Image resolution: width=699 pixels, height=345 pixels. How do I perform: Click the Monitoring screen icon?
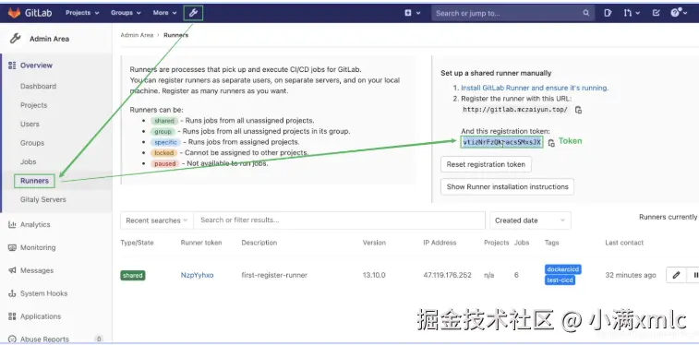coord(12,247)
